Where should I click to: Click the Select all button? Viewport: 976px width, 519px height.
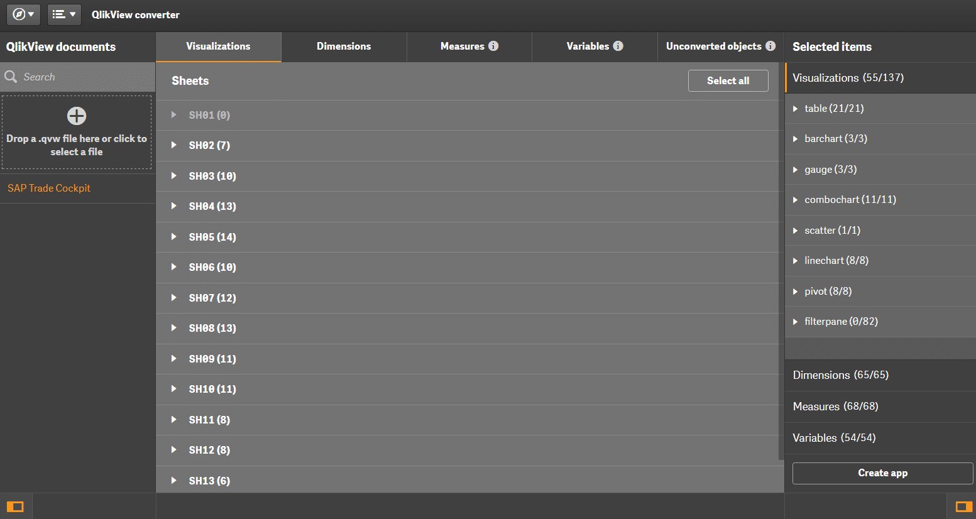click(x=728, y=80)
